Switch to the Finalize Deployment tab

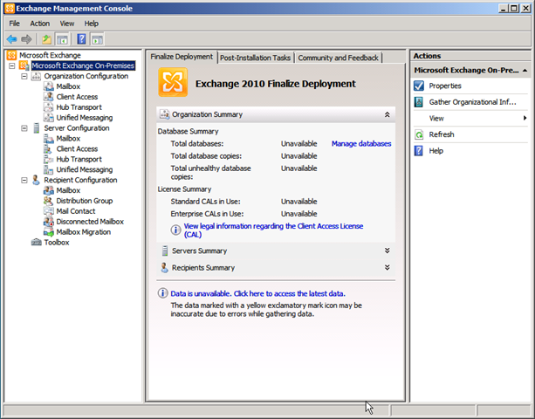point(182,57)
